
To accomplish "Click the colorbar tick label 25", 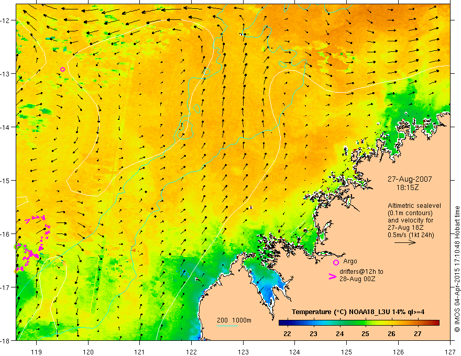I will [x=366, y=334].
